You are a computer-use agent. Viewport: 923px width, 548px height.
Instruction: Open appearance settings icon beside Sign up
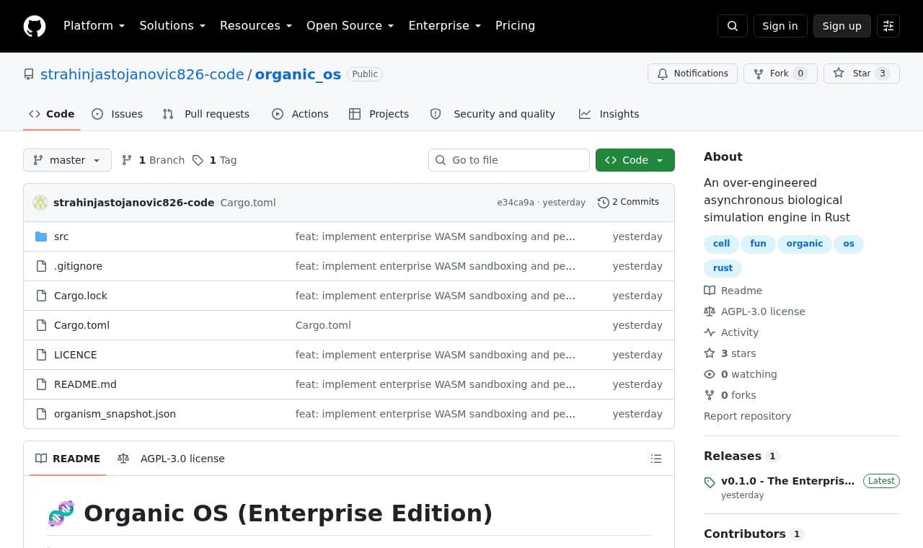(x=888, y=26)
